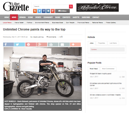Viewport: 129px width, 113px height.
Task: Open the Community menu item
Action: point(48,17)
